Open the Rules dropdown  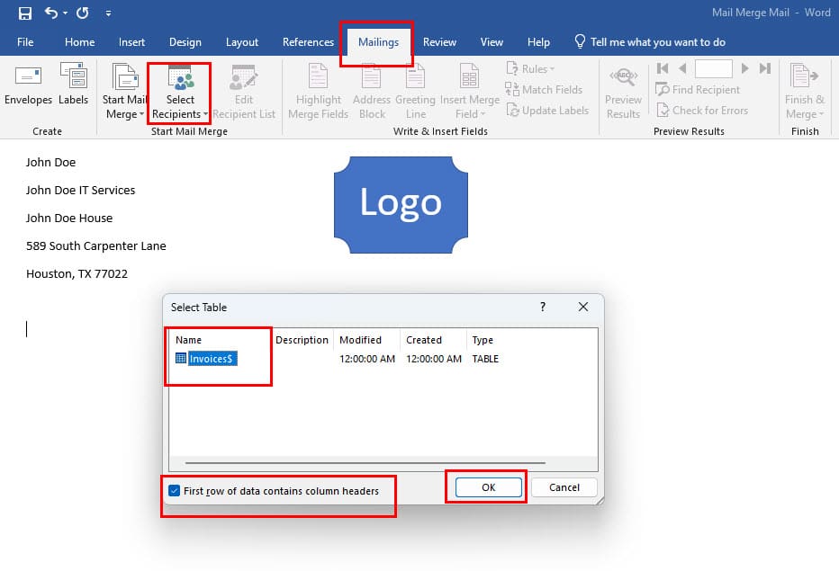(529, 69)
